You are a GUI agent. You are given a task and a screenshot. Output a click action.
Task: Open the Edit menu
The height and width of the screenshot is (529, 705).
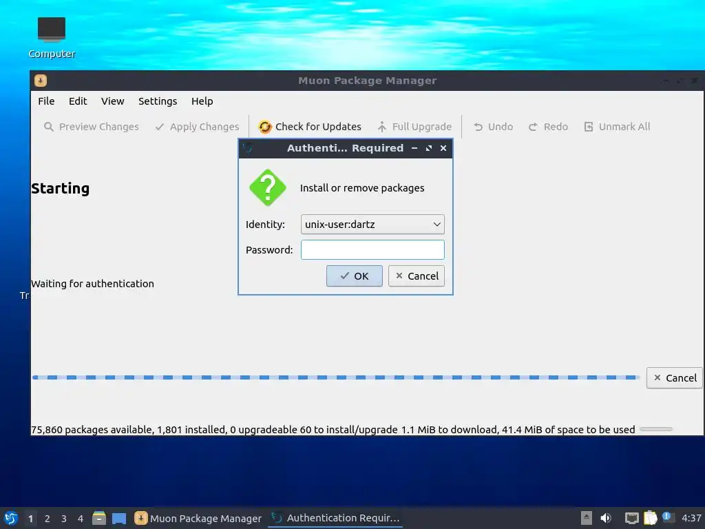point(77,101)
